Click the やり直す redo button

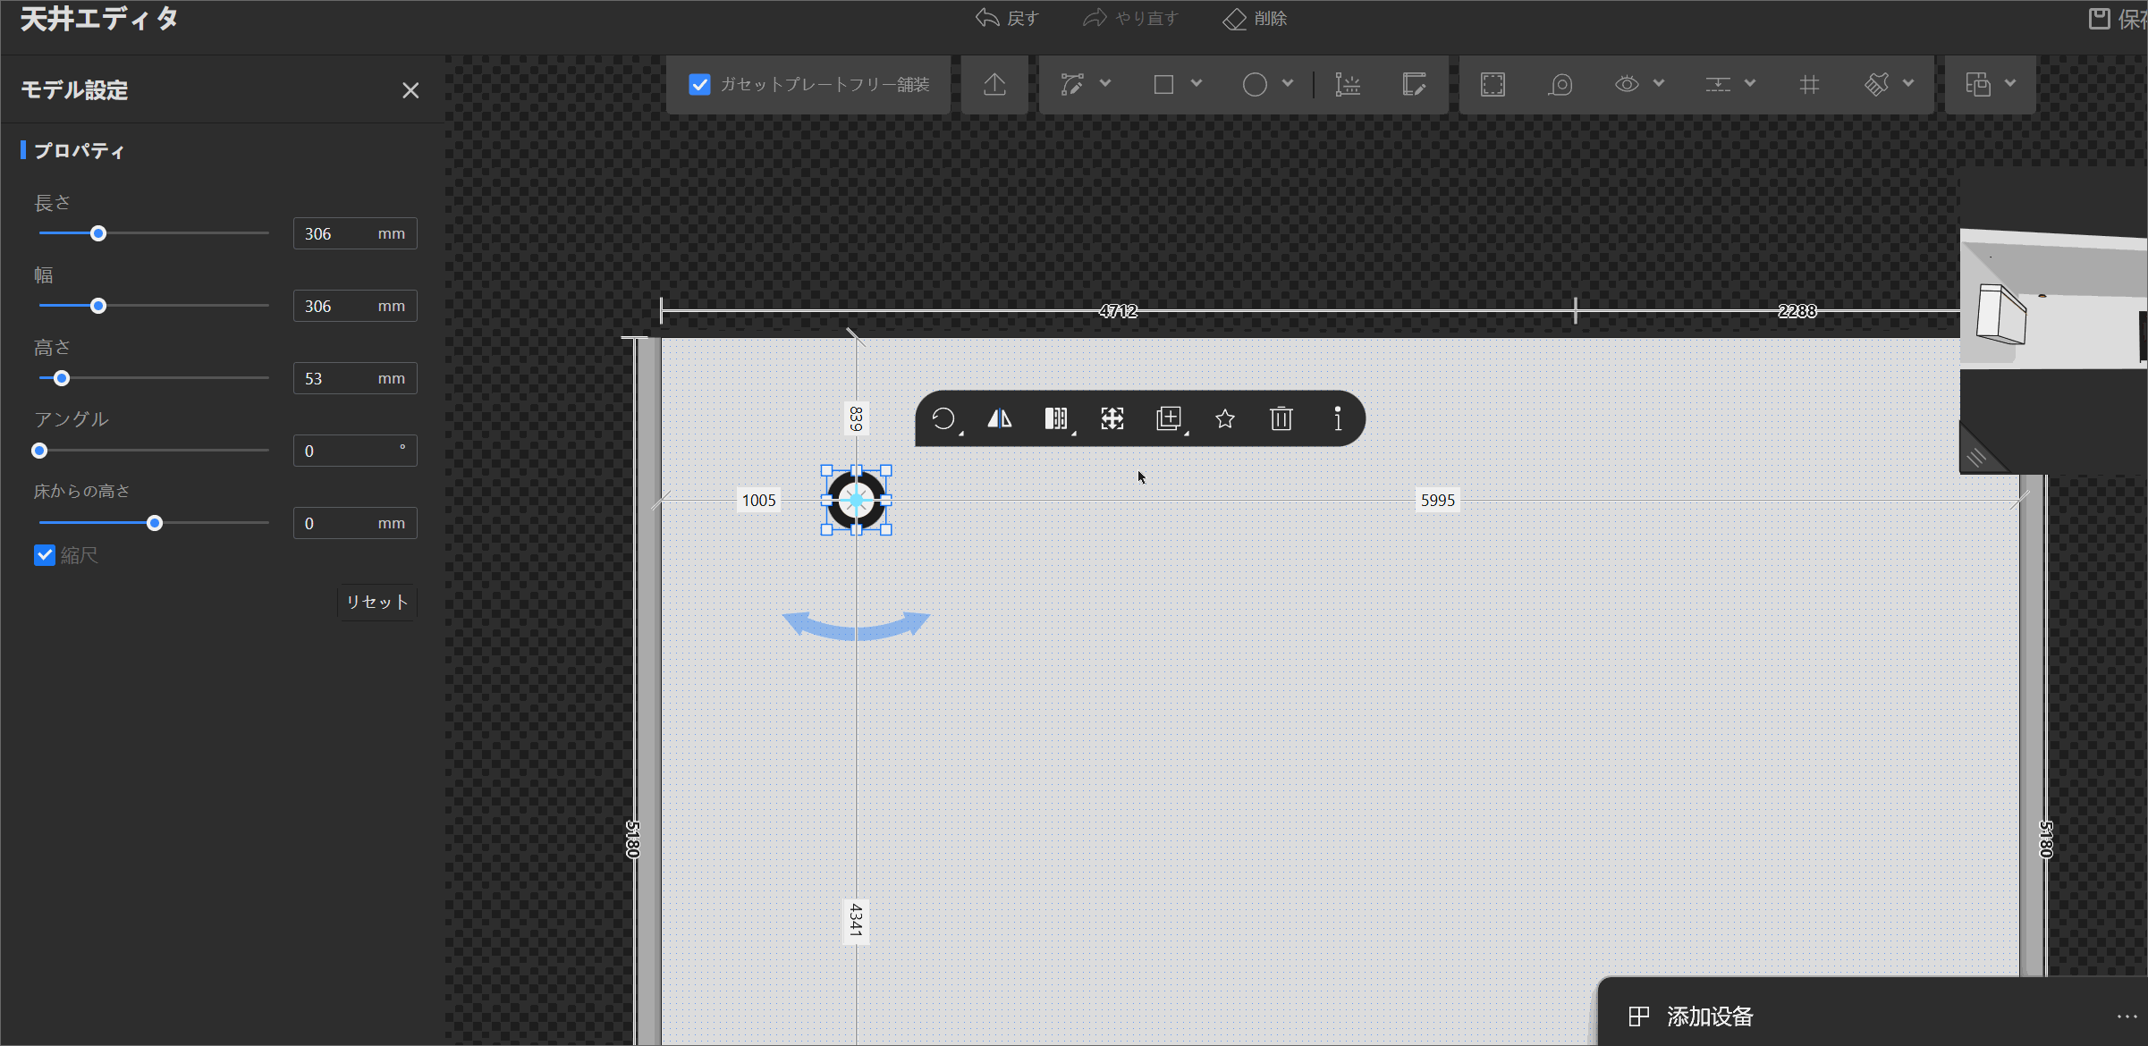click(1130, 19)
